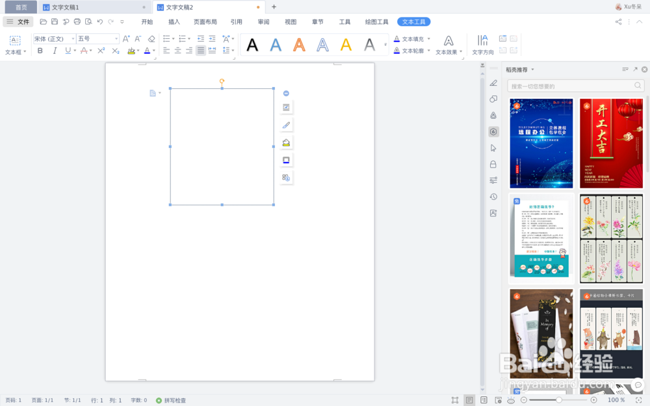This screenshot has height=406, width=650.
Task: Toggle justified alignment
Action: [201, 51]
